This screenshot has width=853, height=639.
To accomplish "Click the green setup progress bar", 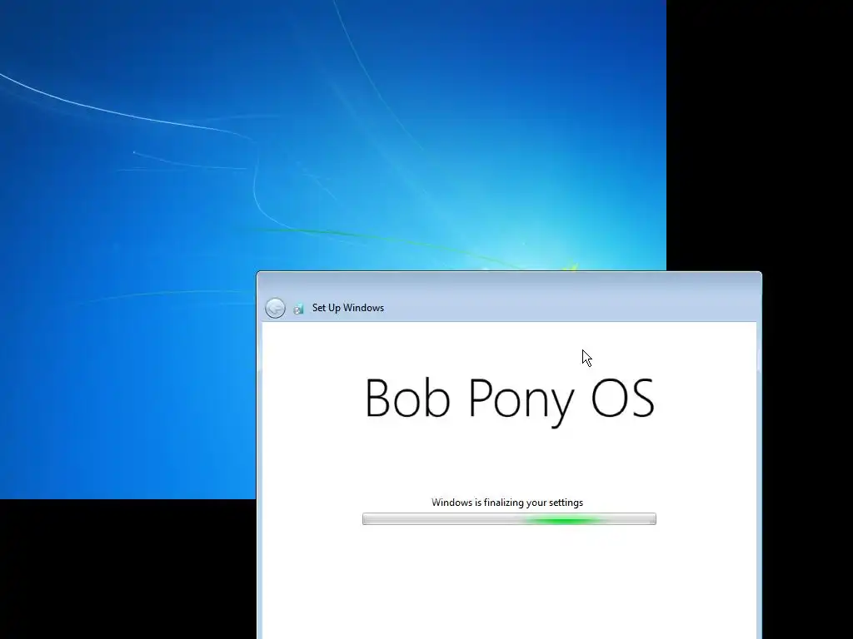I will point(509,519).
